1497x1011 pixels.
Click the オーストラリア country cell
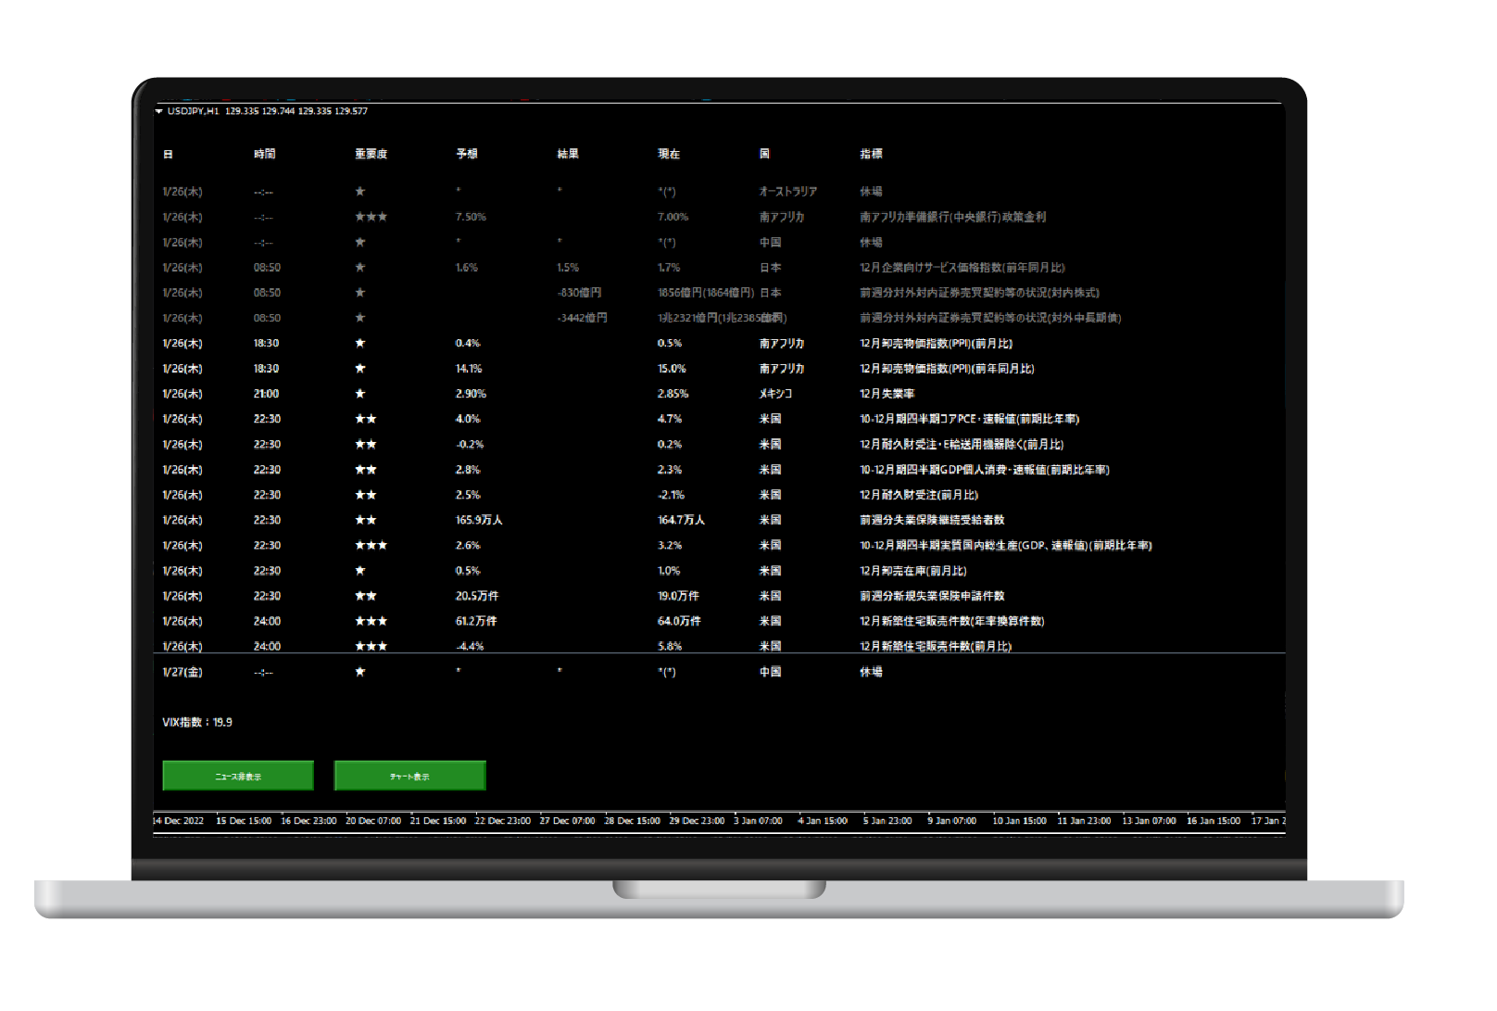(788, 192)
